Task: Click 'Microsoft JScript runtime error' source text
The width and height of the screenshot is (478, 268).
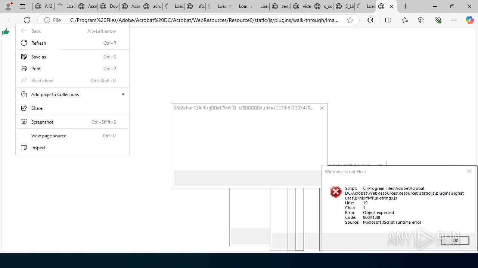Action: (x=392, y=222)
